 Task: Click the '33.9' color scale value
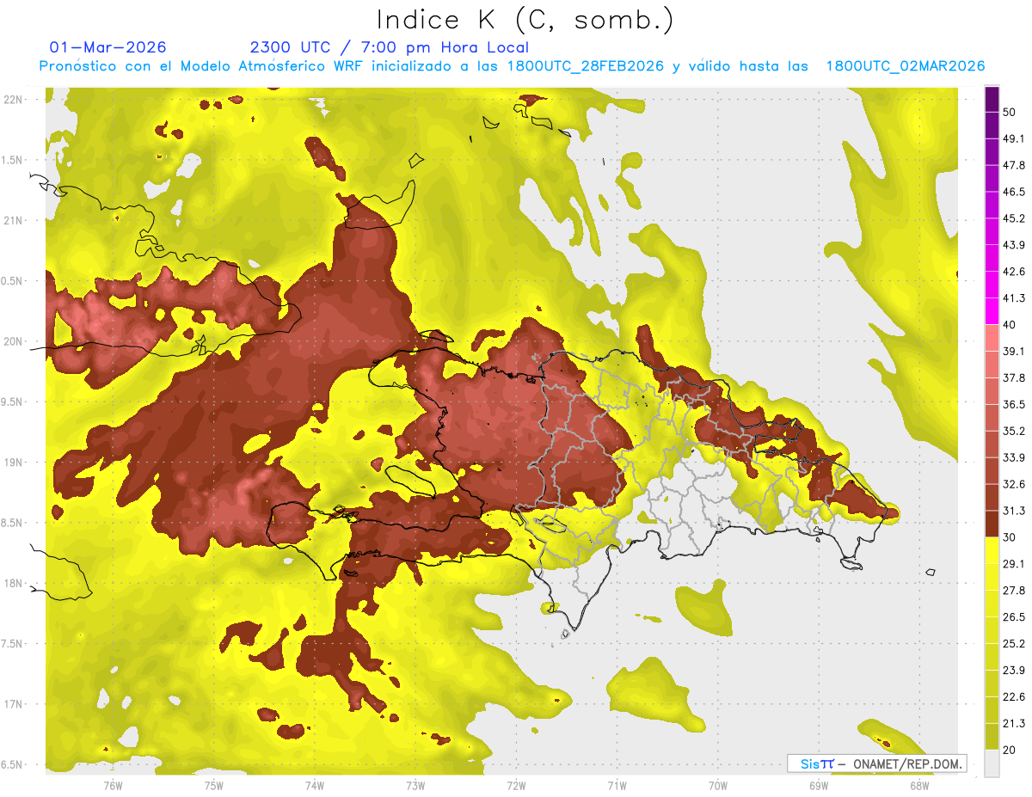pyautogui.click(x=1014, y=457)
